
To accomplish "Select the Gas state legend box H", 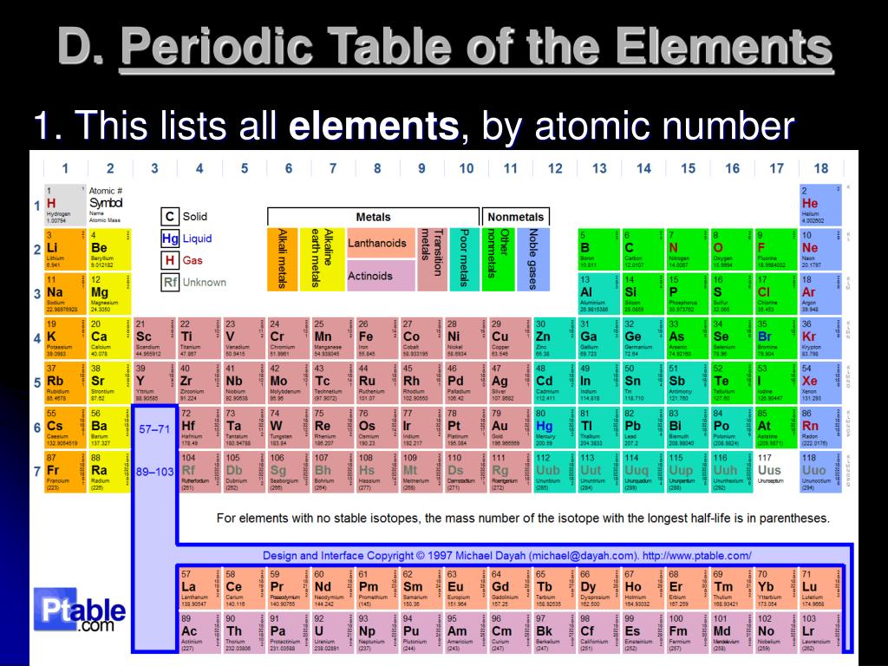I will (x=169, y=260).
